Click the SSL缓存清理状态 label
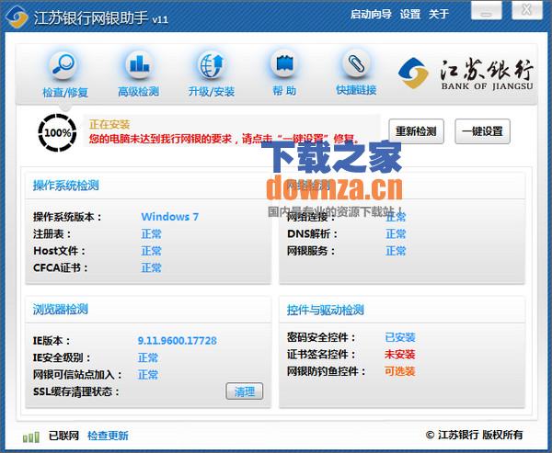Image resolution: width=552 pixels, height=453 pixels. point(76,391)
